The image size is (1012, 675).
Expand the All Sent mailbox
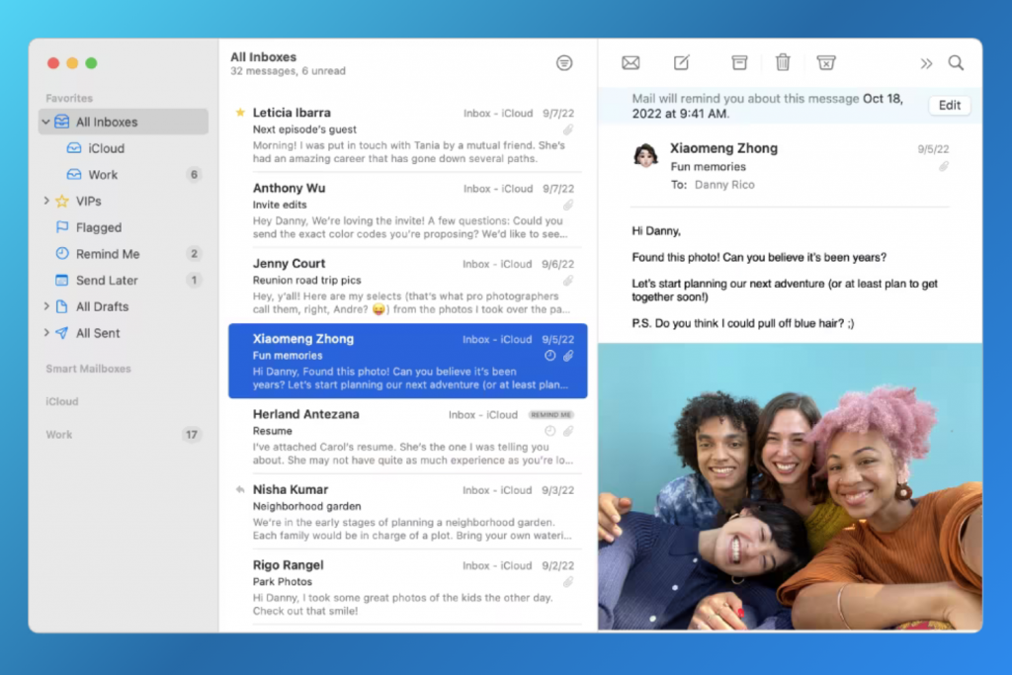point(44,333)
